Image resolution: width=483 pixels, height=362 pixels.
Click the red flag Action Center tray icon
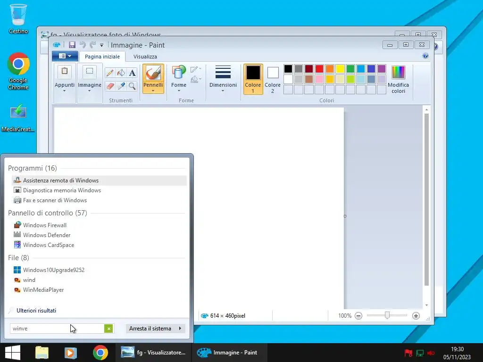point(408,353)
